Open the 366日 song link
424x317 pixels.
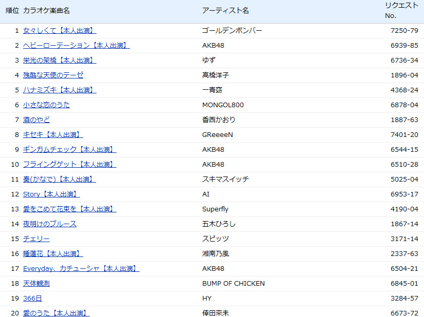(32, 298)
